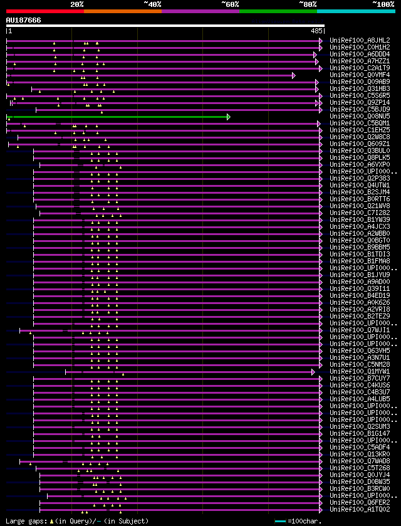
Task: Click the purple alignment bar for Q6FER2
Action: [179, 503]
